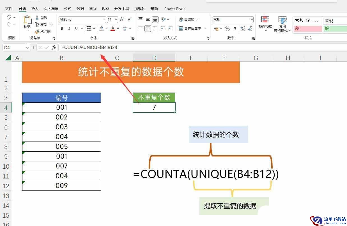347x226 pixels.
Task: Open the 字体 font settings dialog launcher
Action: (x=133, y=38)
